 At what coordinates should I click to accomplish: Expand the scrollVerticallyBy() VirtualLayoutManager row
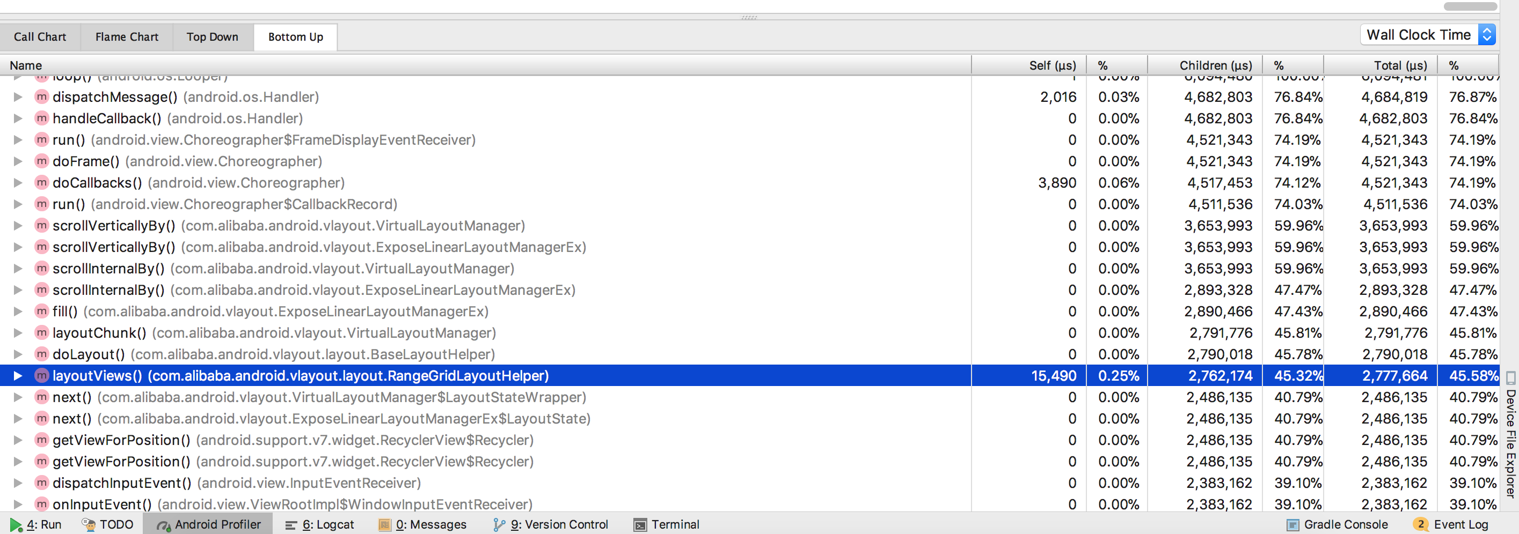18,226
